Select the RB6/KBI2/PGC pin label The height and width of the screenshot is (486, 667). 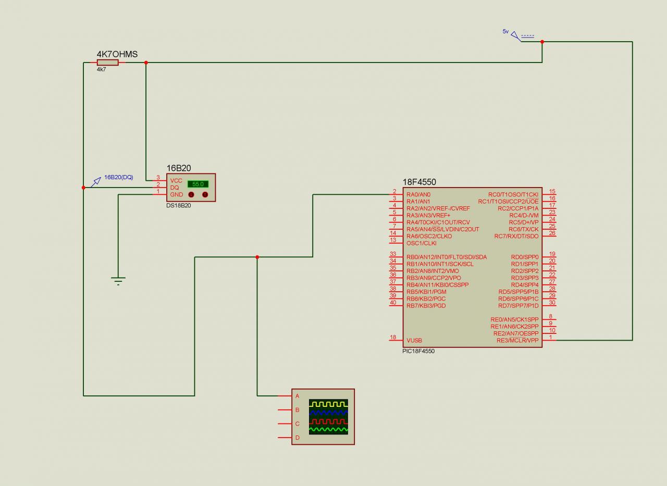(426, 299)
